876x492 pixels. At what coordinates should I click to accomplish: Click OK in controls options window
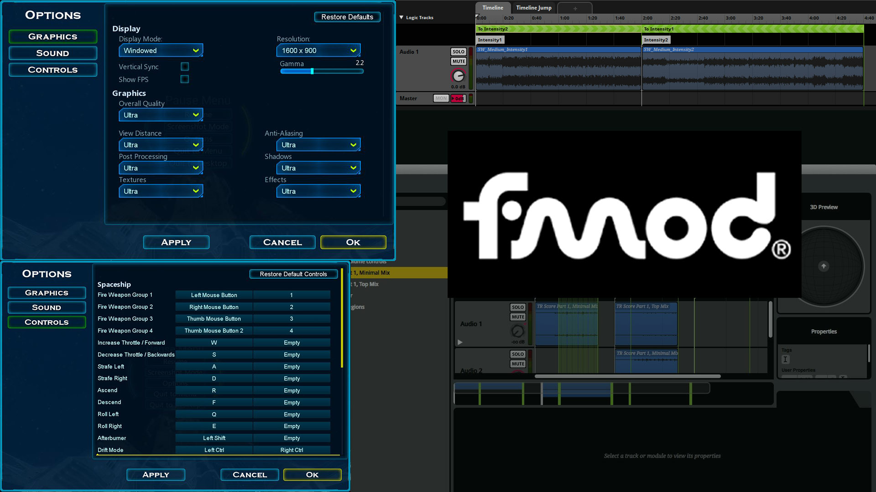pyautogui.click(x=312, y=475)
